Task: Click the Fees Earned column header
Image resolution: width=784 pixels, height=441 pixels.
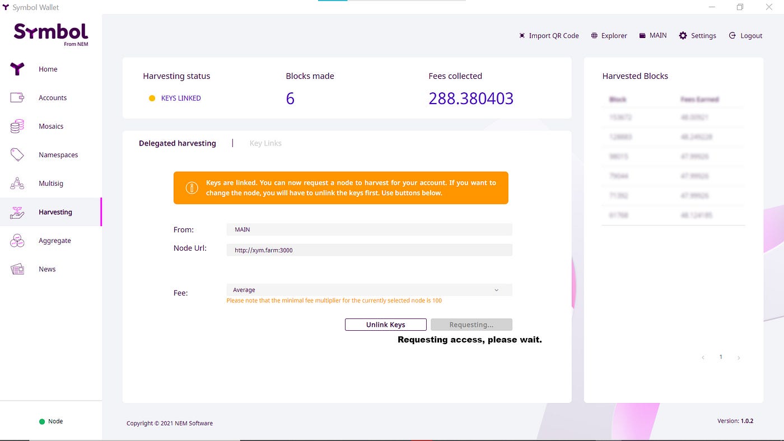Action: click(699, 99)
